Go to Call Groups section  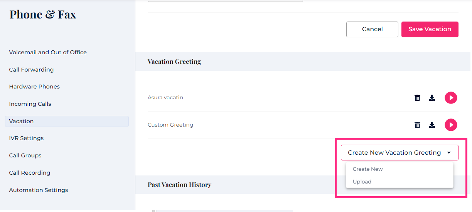pos(25,155)
